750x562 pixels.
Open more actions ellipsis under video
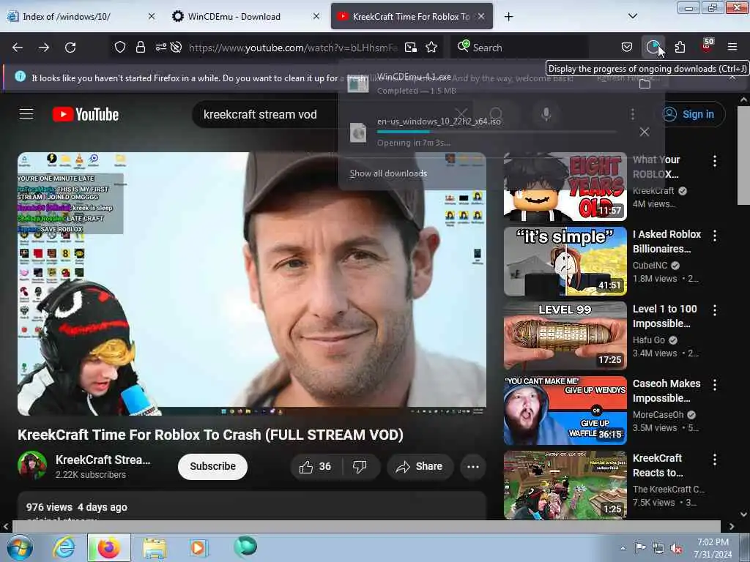pyautogui.click(x=472, y=466)
